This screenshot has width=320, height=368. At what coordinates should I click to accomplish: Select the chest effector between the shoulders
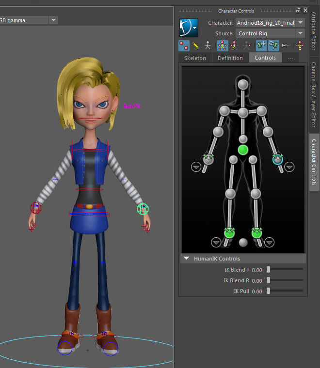(243, 113)
